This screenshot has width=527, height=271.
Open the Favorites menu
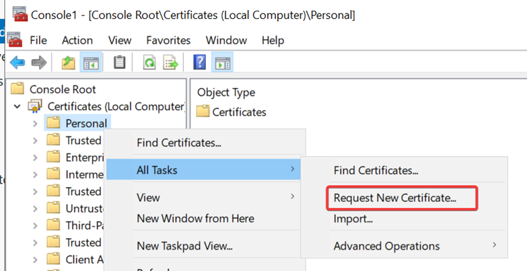168,40
